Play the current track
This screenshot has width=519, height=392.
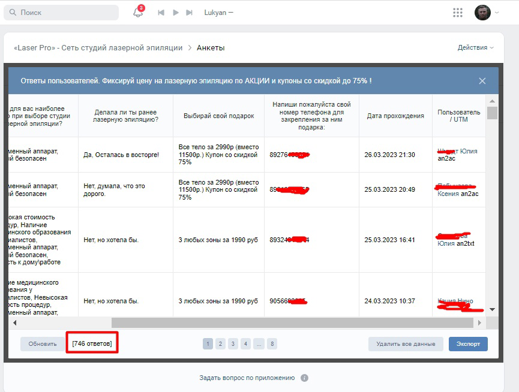tap(176, 13)
